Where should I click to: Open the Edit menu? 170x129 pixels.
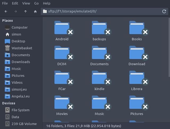(x=15, y=3)
